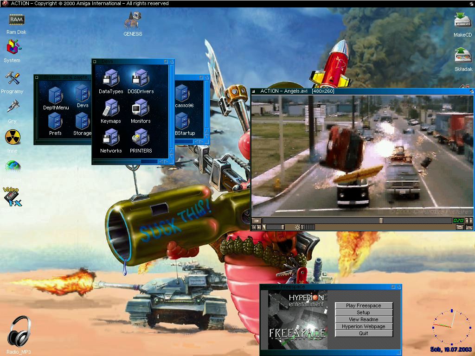
Task: Toggle the loop button in ACTION player
Action: click(460, 227)
